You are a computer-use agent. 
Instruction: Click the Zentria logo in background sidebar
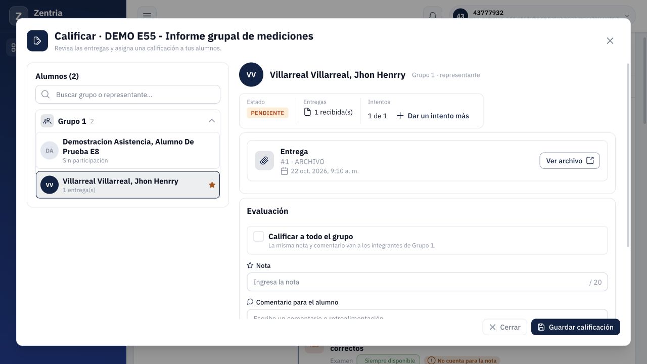[19, 16]
